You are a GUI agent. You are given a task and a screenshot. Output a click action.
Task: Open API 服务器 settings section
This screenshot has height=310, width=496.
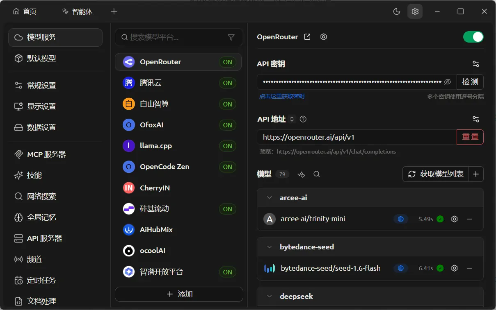click(x=55, y=238)
